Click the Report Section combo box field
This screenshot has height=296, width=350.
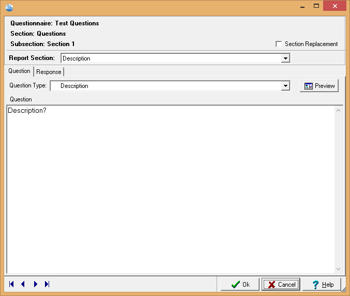pyautogui.click(x=171, y=58)
